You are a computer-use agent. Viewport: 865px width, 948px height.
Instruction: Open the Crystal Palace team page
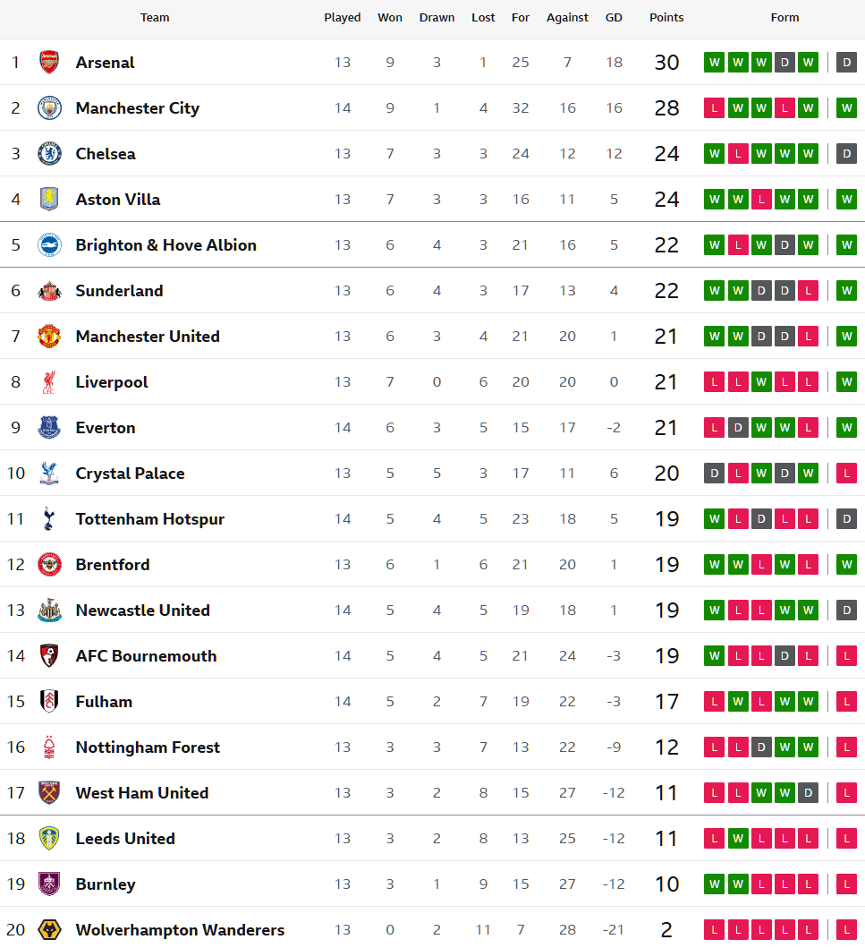pyautogui.click(x=130, y=474)
